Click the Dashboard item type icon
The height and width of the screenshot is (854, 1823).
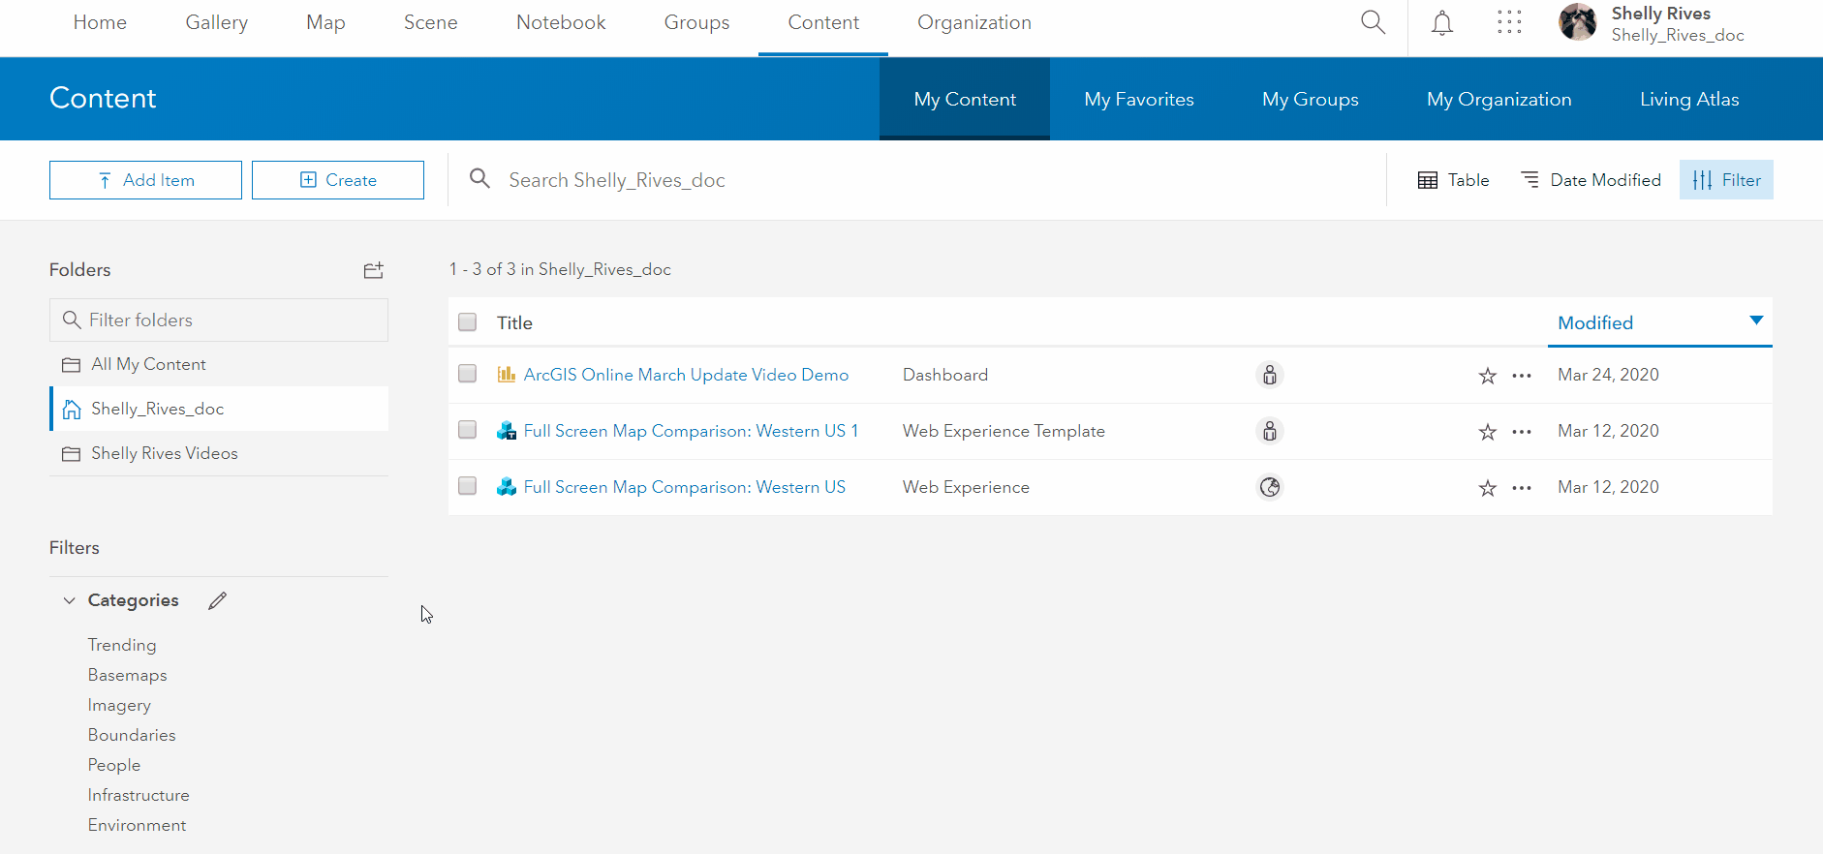(506, 375)
